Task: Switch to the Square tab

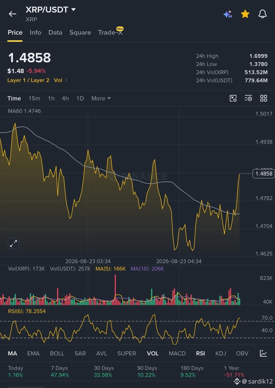Action: 80,33
